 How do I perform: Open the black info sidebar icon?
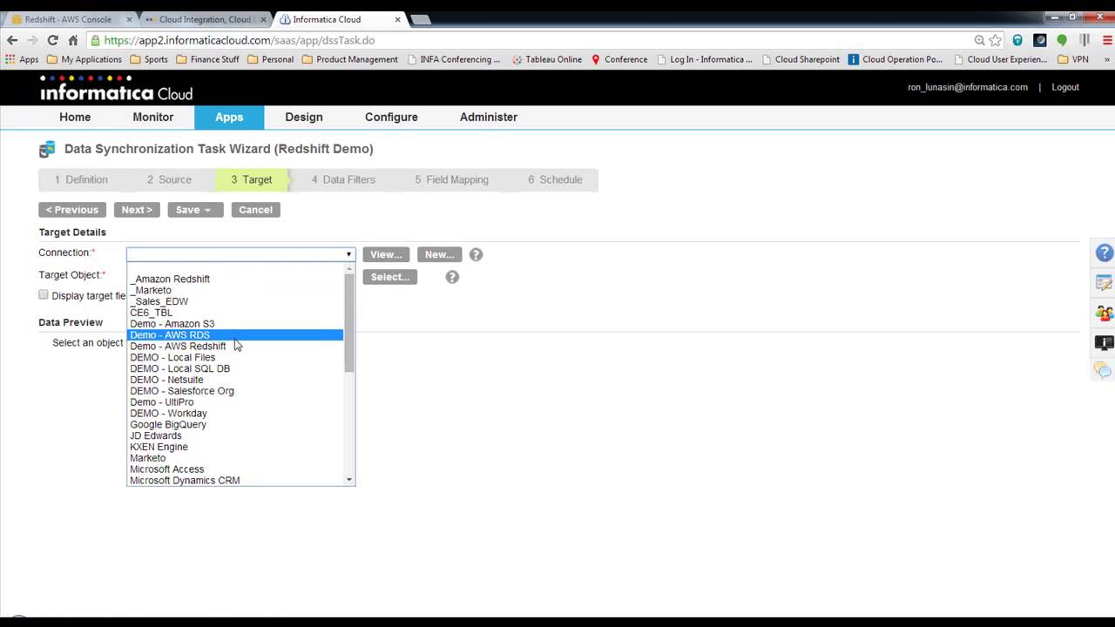click(x=1104, y=342)
